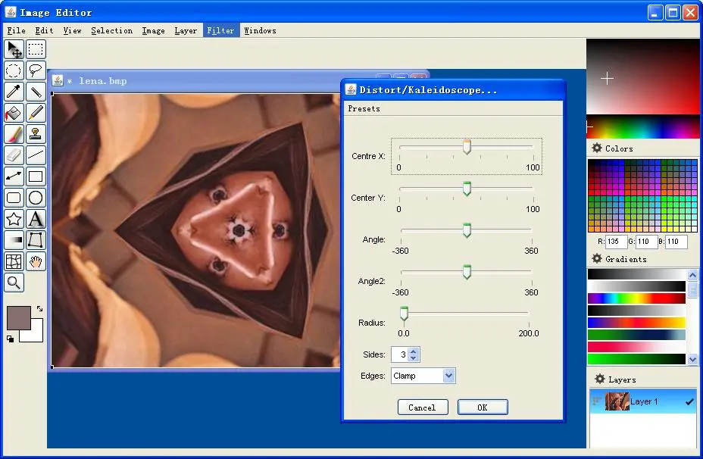Select the Perspective transform tool
The width and height of the screenshot is (703, 459).
pyautogui.click(x=36, y=240)
